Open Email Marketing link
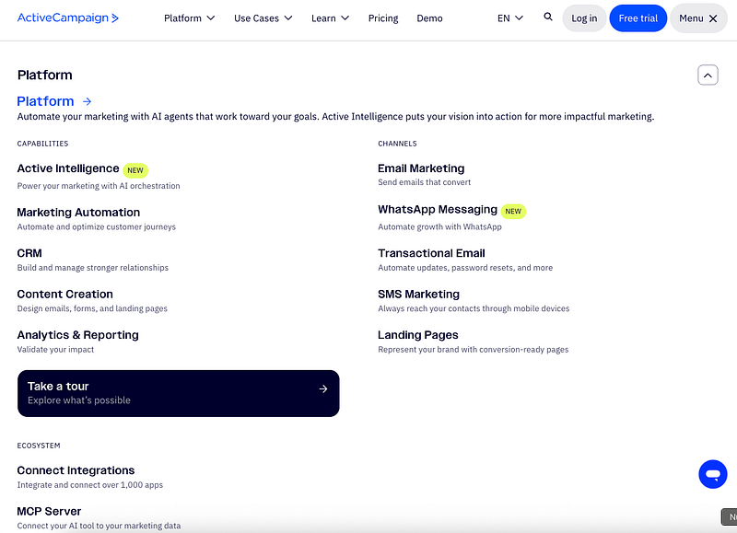This screenshot has height=533, width=737. tap(421, 168)
